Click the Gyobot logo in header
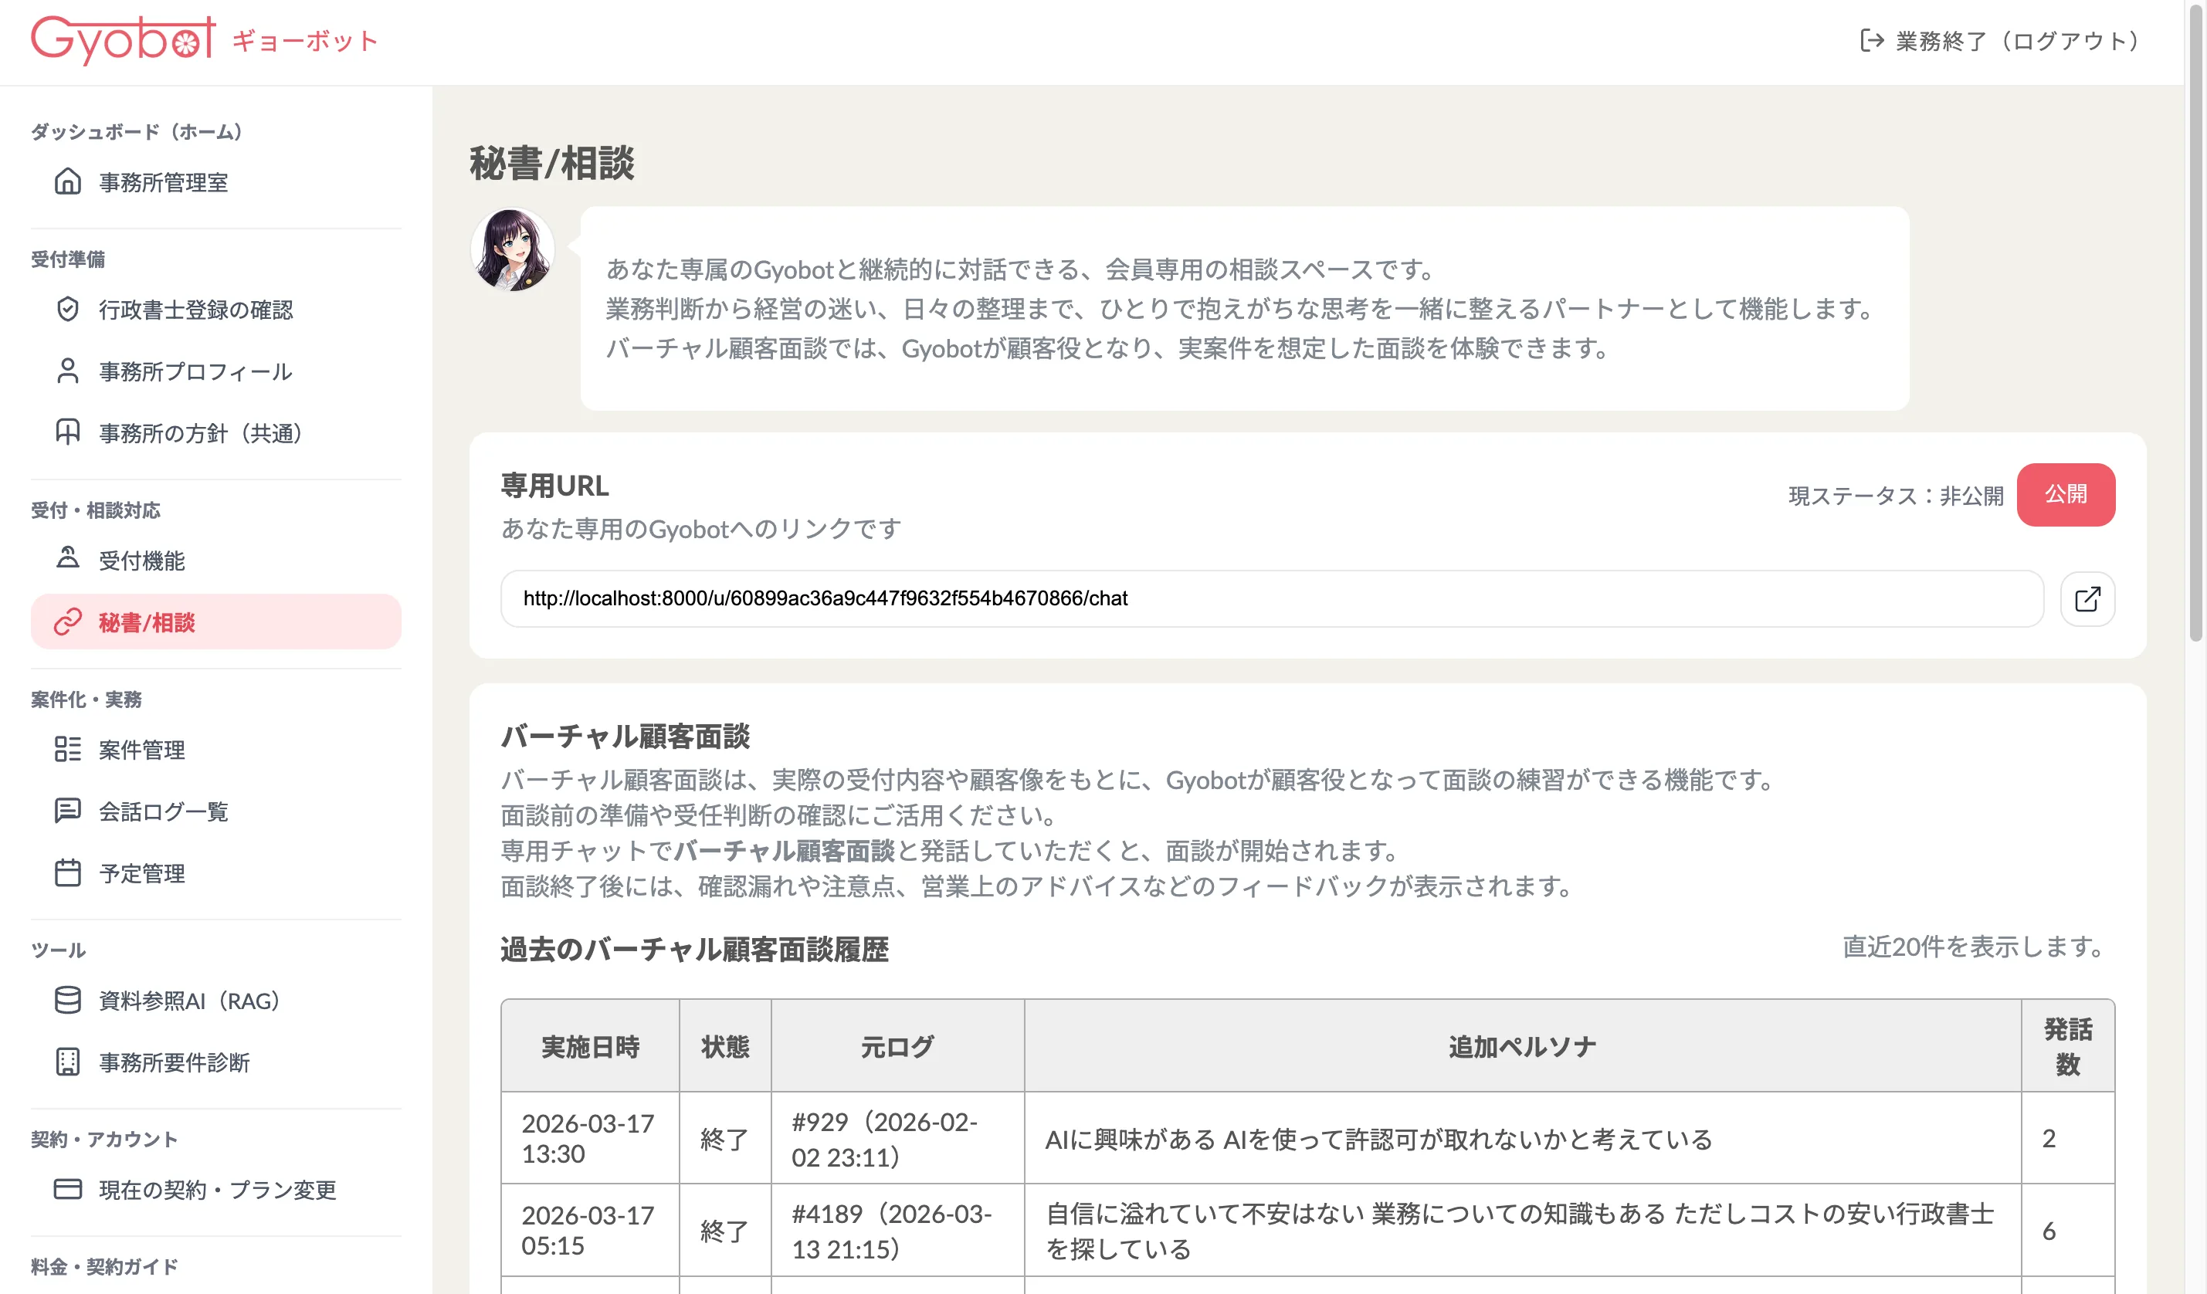This screenshot has width=2207, height=1294. point(124,39)
